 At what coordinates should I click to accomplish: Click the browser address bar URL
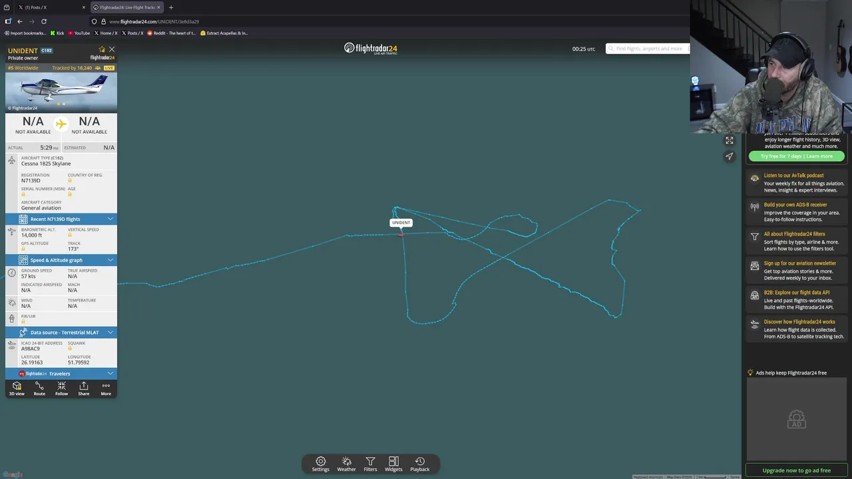tap(154, 21)
